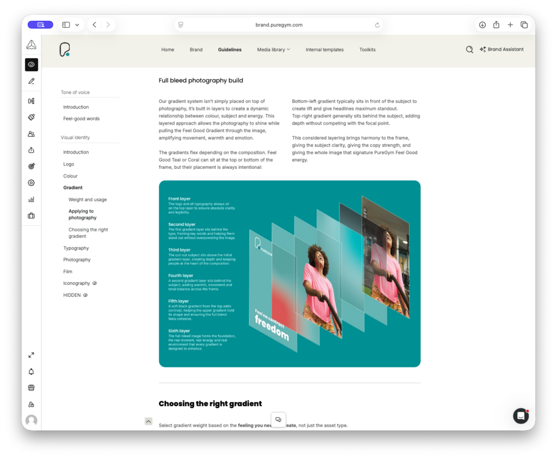Viewport: 557px width, 459px height.
Task: Toggle the Safari sidebar panel button
Action: [66, 25]
